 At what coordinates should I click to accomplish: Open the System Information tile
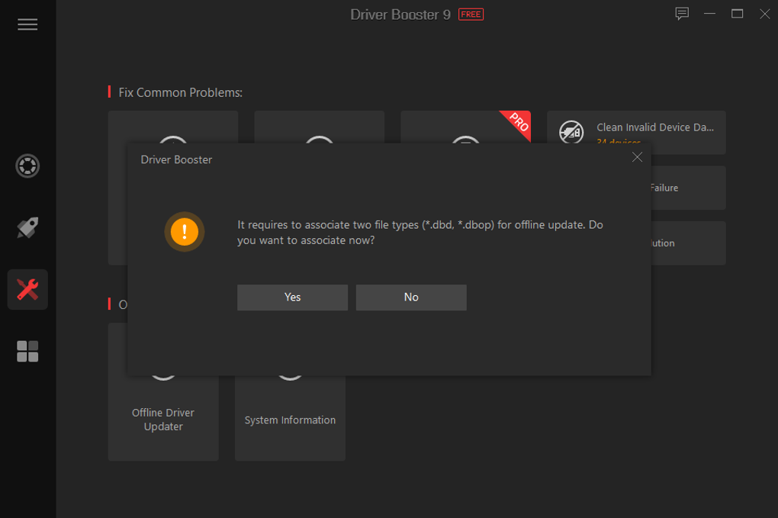click(290, 418)
